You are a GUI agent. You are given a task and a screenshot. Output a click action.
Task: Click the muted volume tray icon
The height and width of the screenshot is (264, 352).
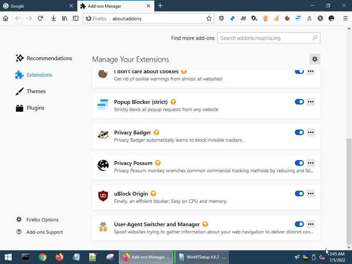[322, 257]
